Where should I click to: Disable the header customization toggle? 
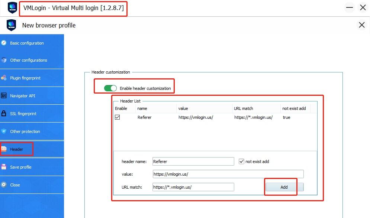(110, 88)
